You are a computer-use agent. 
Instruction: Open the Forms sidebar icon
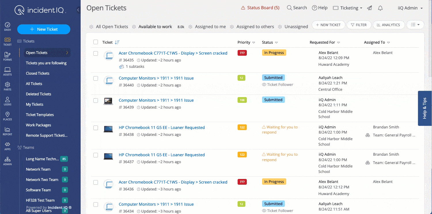[7, 56]
